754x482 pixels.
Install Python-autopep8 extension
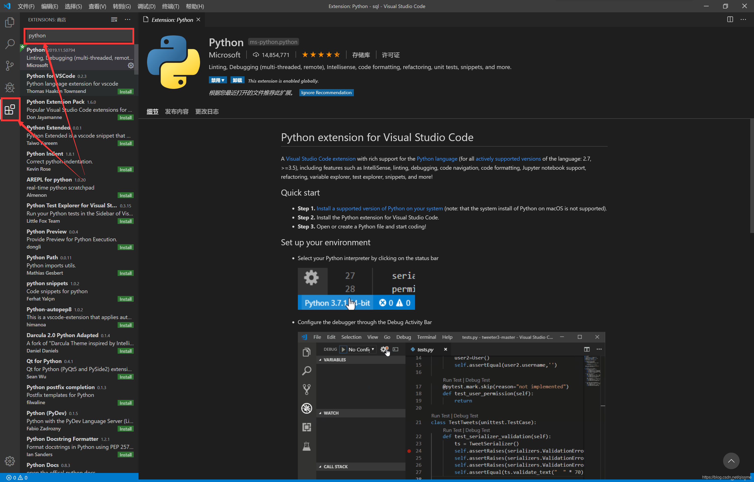(126, 326)
